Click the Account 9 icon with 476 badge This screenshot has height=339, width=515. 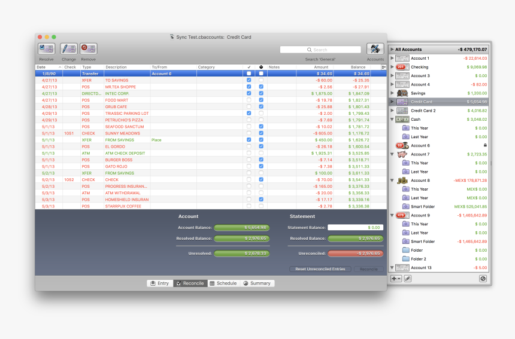(402, 215)
